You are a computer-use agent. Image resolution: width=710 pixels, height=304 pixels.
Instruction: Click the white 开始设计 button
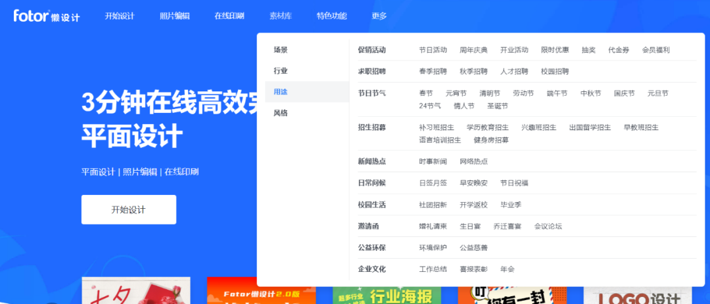point(129,209)
